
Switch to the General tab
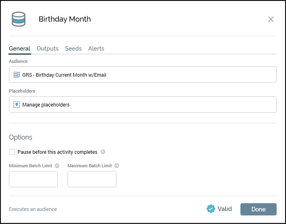coord(20,49)
